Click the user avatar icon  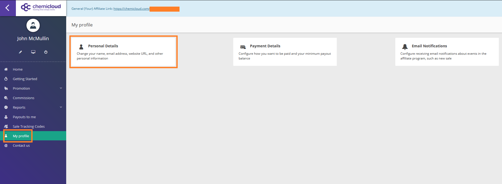33,25
